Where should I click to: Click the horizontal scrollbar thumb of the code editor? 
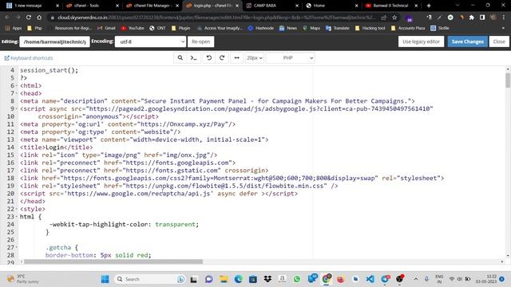(x=113, y=261)
